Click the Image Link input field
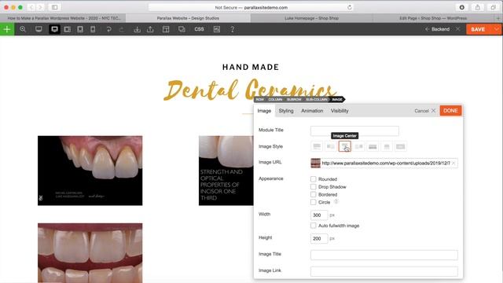The width and height of the screenshot is (503, 283). coord(384,271)
